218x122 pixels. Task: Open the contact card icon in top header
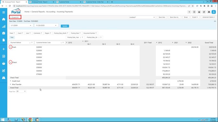click(194, 12)
